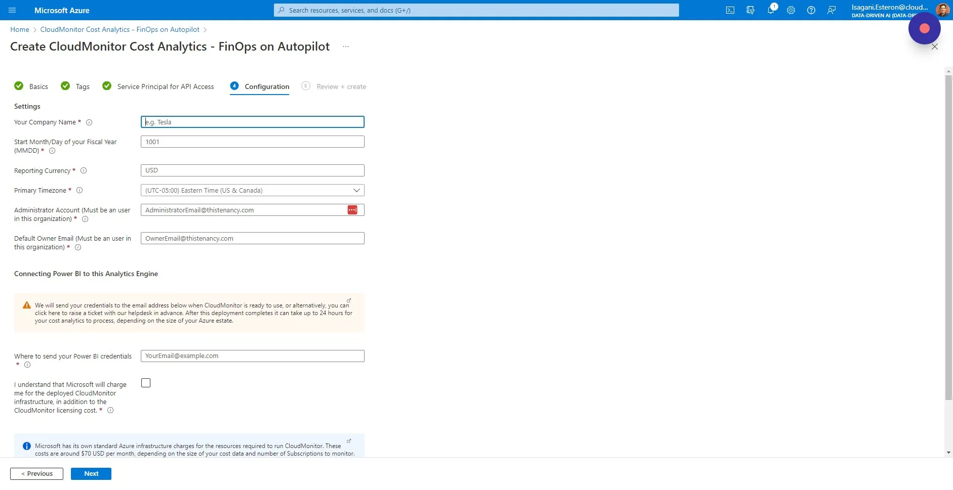Open the Azure portal hamburger menu
Screen dimensions: 953x490
click(x=13, y=10)
